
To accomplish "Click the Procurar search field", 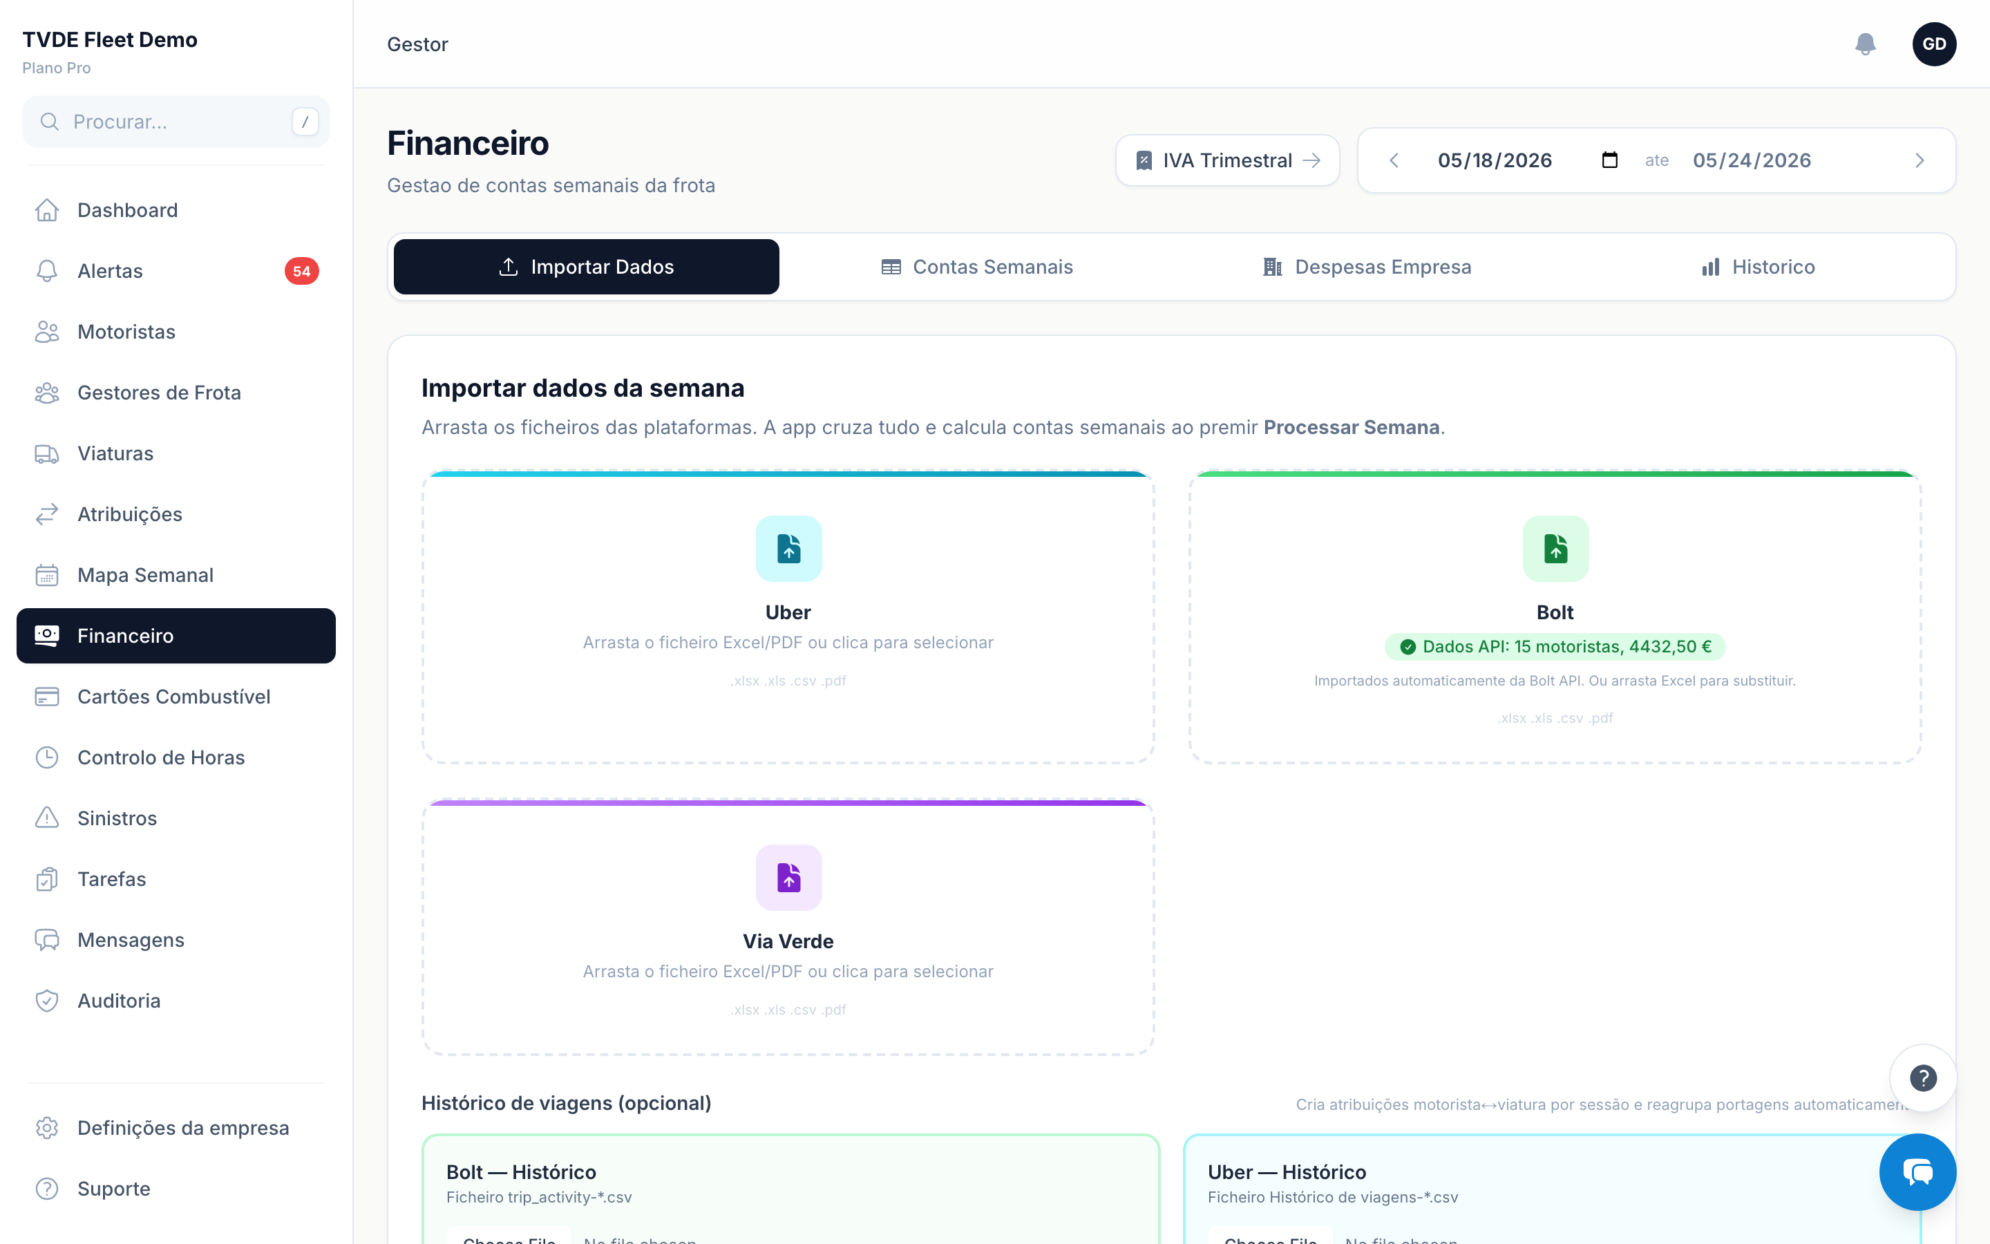I will click(x=176, y=122).
